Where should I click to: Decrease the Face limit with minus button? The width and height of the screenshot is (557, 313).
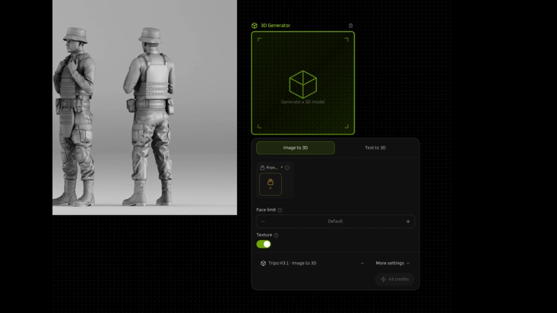coord(263,222)
